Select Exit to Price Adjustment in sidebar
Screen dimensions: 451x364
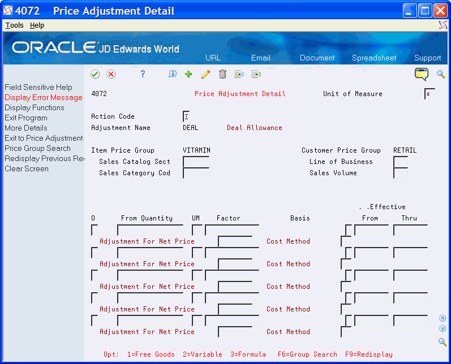coord(44,138)
